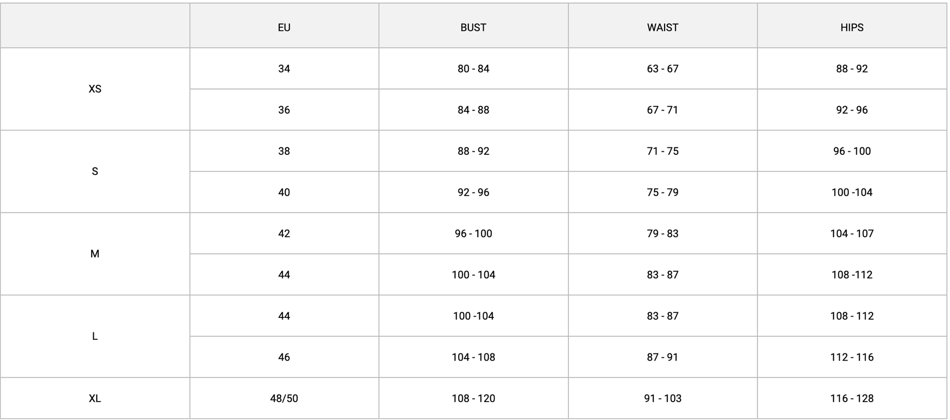950x420 pixels.
Task: Click the hips value 116 - 128
Action: (852, 398)
